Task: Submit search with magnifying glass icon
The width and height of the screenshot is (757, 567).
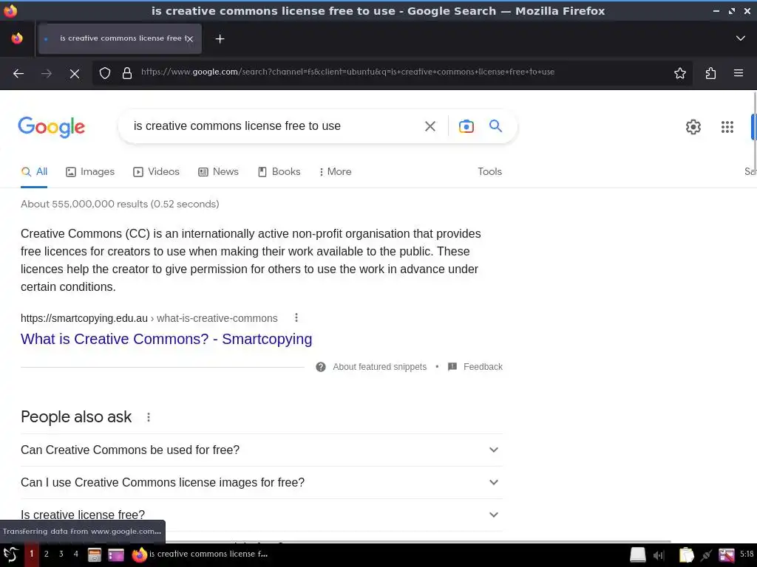Action: coord(495,126)
